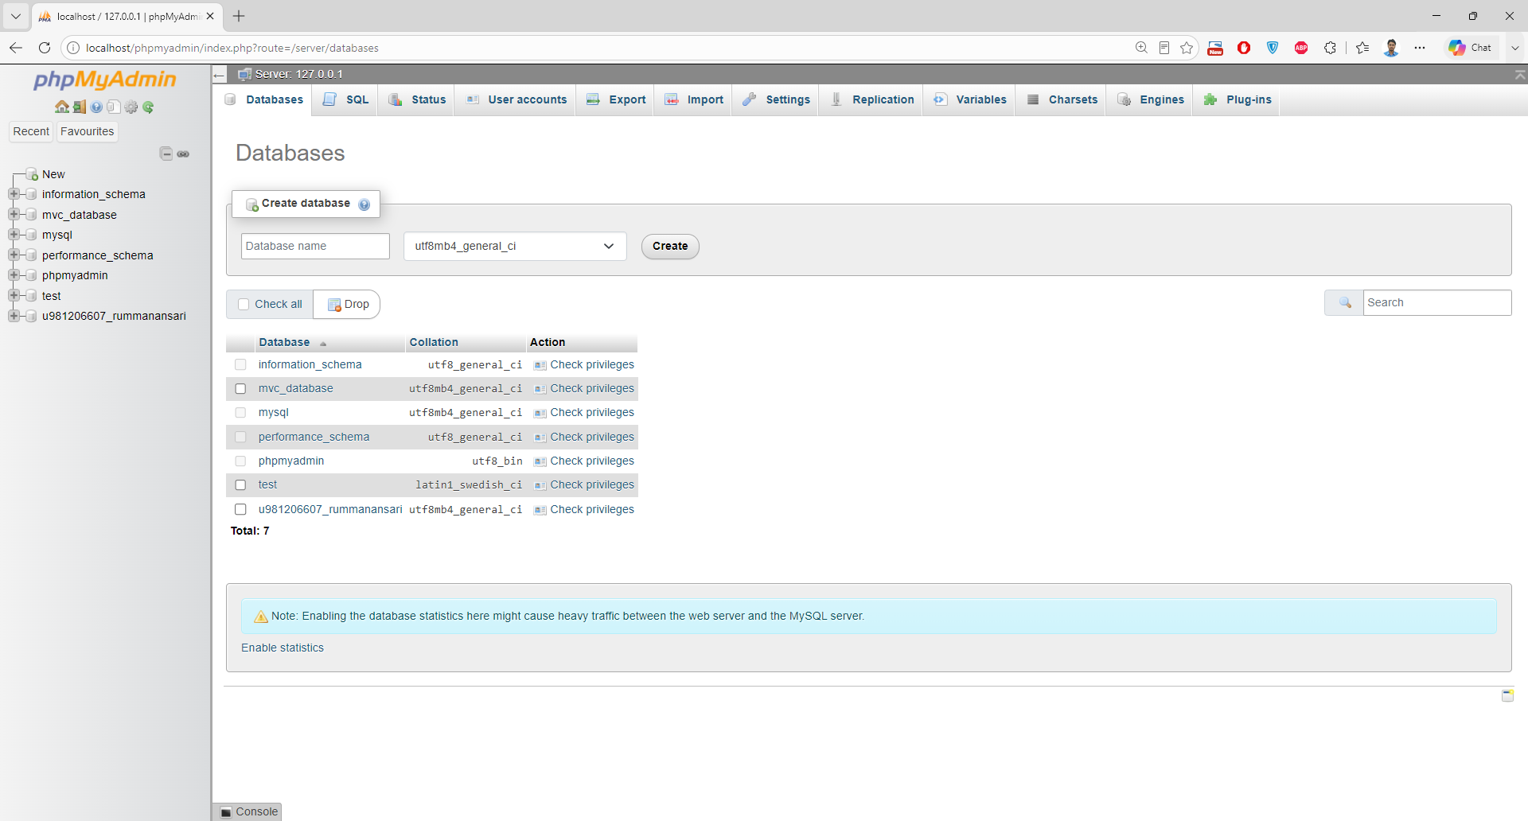This screenshot has height=821, width=1528.
Task: Expand phpmyadmin node in tree
Action: (x=14, y=275)
